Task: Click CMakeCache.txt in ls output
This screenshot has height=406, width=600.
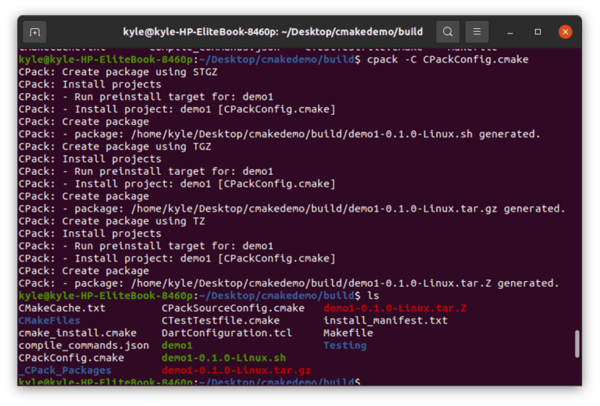Action: tap(62, 308)
